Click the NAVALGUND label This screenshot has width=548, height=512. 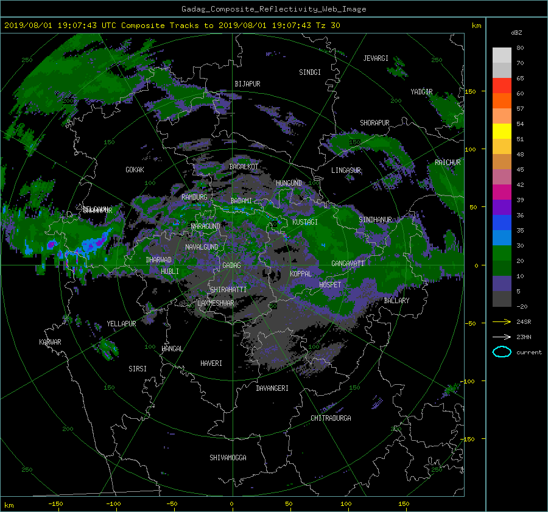pos(202,247)
